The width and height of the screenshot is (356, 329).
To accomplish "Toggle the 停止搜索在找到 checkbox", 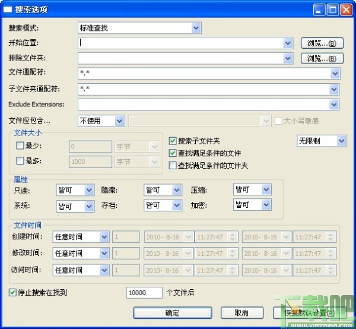I will 12,292.
